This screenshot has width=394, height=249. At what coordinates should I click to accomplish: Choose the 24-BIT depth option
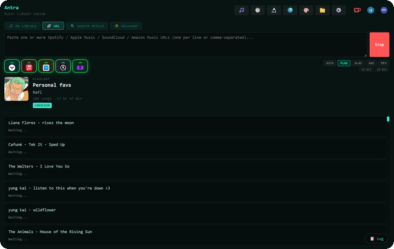pyautogui.click(x=382, y=70)
